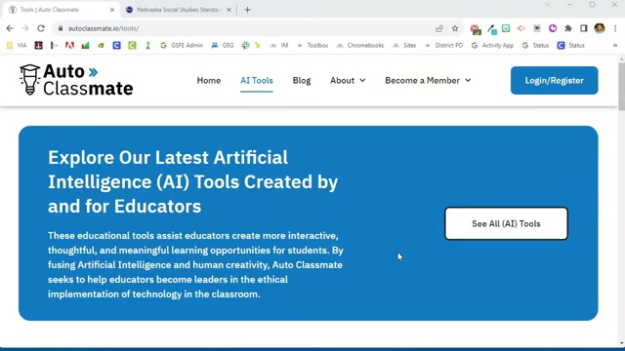
Task: Click the vertical page scrollbar thumb
Action: (621, 86)
